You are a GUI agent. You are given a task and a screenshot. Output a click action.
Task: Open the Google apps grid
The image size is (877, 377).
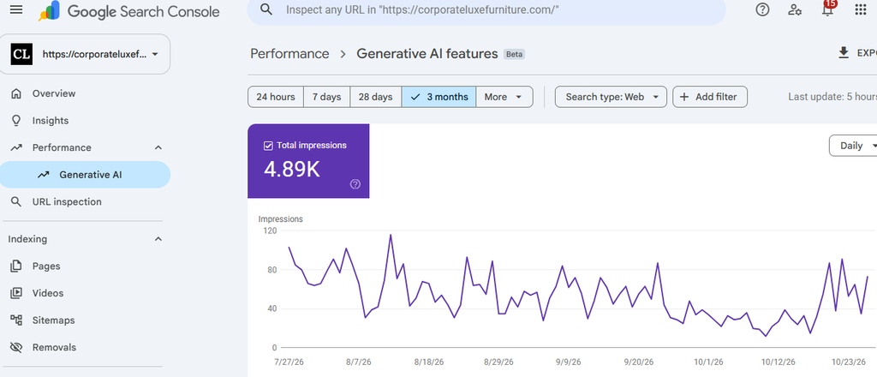tap(861, 9)
